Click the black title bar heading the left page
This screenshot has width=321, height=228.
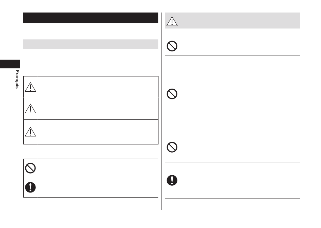tap(91, 18)
